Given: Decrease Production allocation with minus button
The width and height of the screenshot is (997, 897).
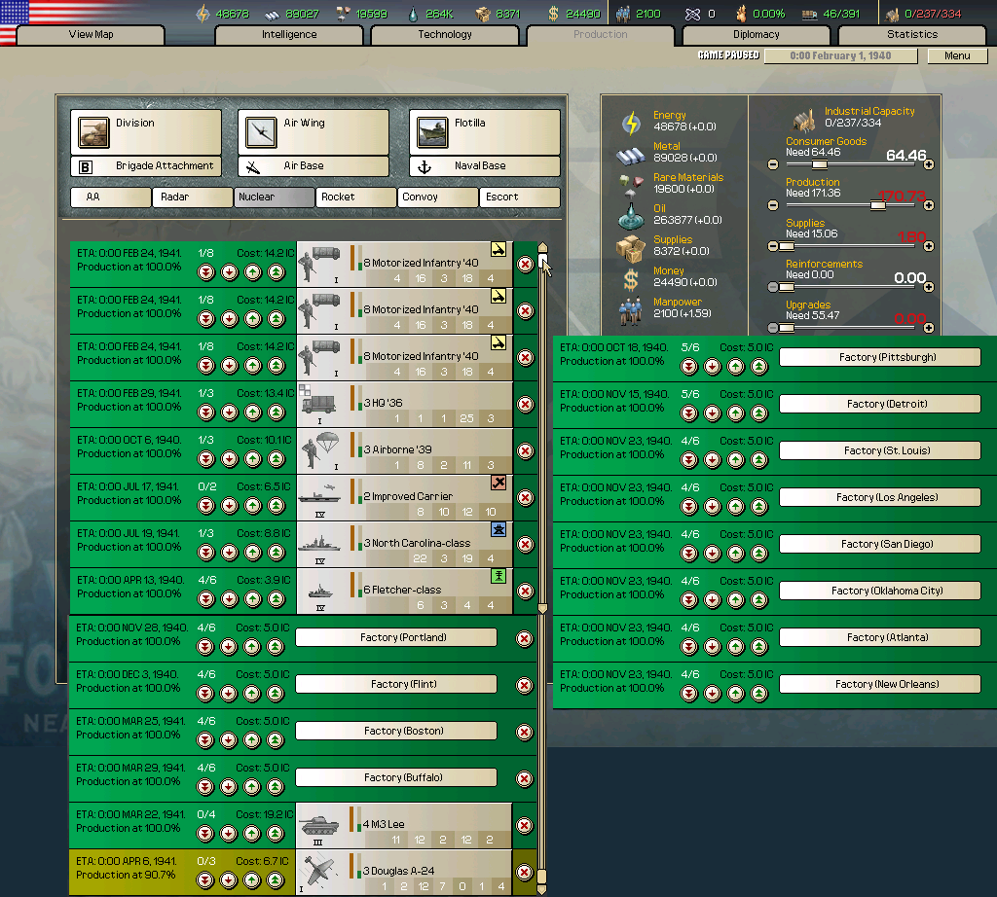Looking at the screenshot, I should point(772,205).
